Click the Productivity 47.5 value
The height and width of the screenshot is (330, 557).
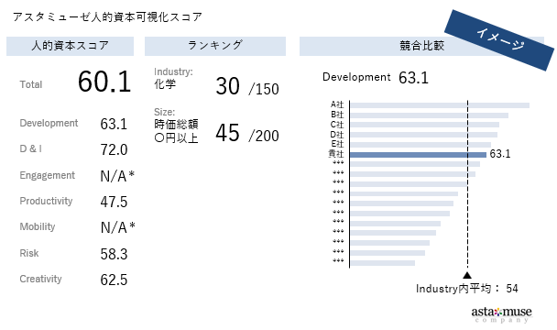coord(114,202)
